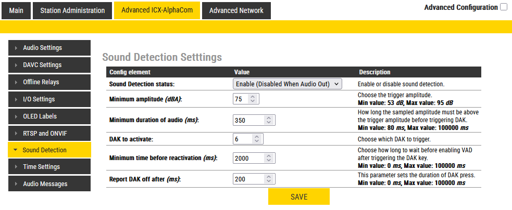
Task: Click the RTSP and ONVIF arrow icon
Action: tap(17, 134)
